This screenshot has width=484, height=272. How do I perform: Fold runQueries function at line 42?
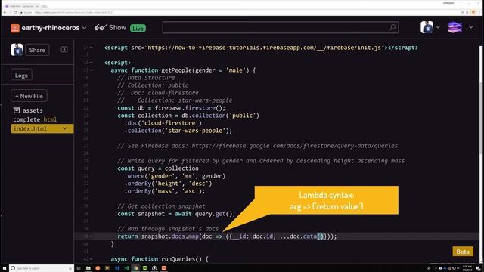(91, 259)
